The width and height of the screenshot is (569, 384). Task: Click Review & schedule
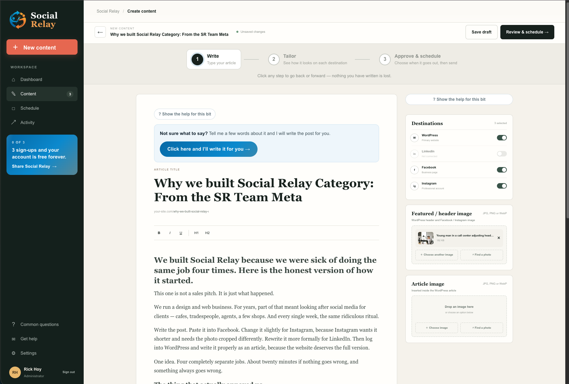tap(527, 32)
